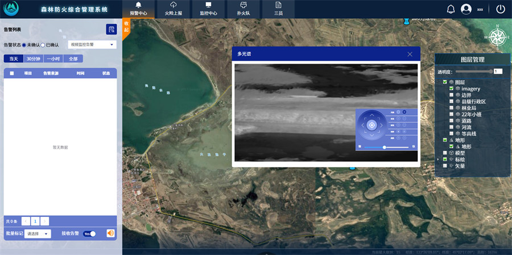The width and height of the screenshot is (512, 255).
Task: Enable the 矢量 layer checkbox
Action: (445, 166)
